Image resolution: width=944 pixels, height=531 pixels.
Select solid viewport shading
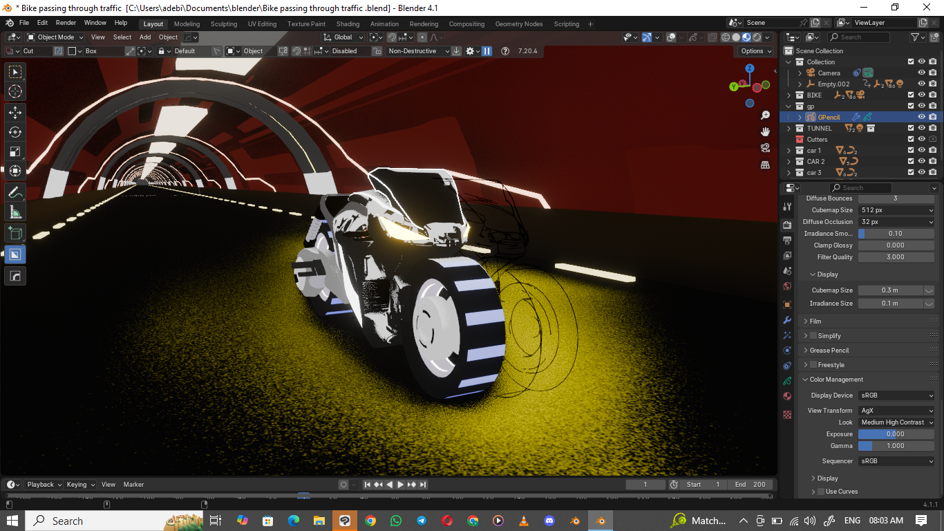coord(736,37)
